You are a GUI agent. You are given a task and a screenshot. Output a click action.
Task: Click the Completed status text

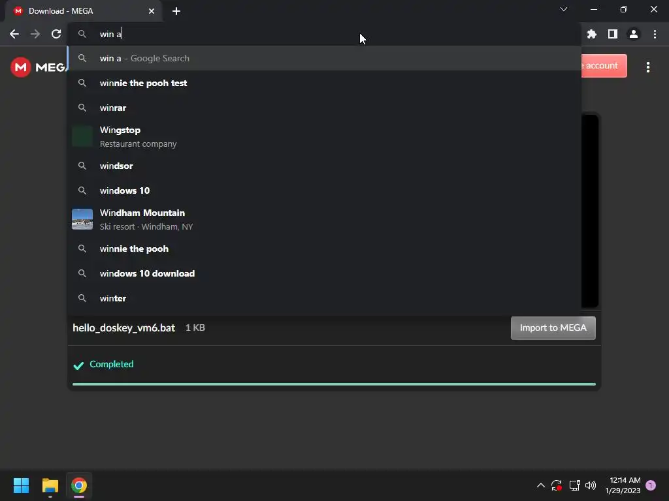pos(111,364)
